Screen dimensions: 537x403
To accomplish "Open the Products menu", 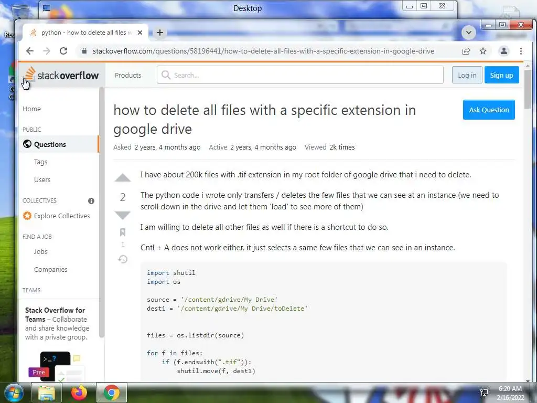I will pos(128,76).
